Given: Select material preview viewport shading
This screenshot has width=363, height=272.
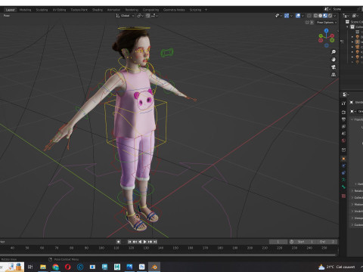Looking at the screenshot, I should (325, 16).
